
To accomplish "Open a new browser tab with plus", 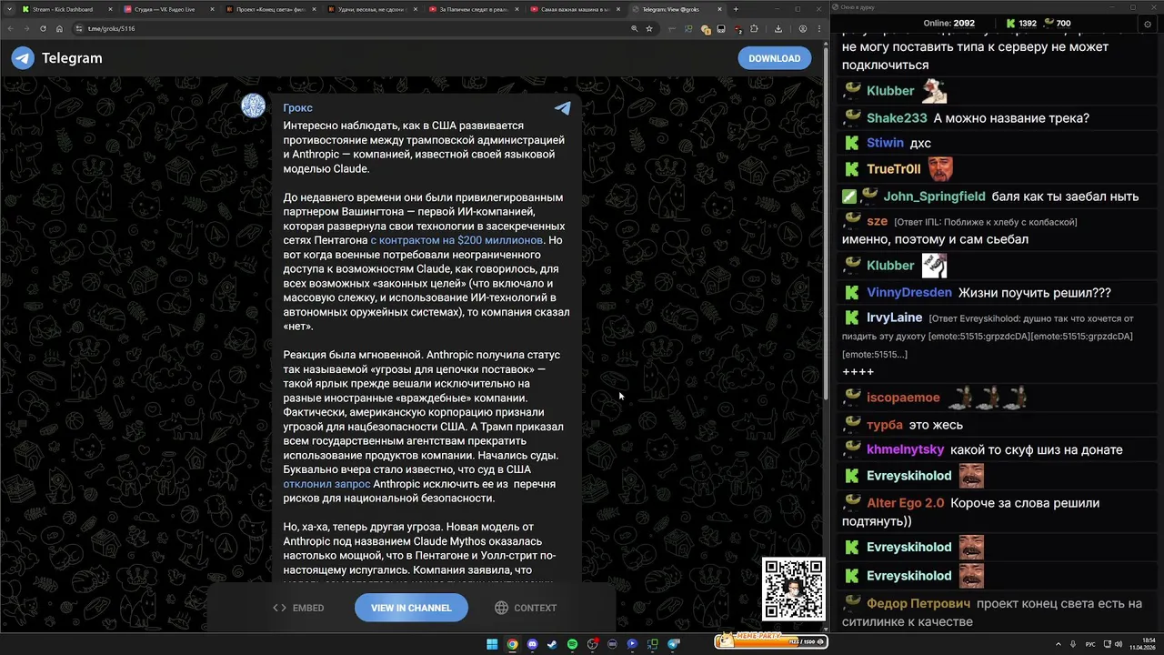I will tap(736, 9).
